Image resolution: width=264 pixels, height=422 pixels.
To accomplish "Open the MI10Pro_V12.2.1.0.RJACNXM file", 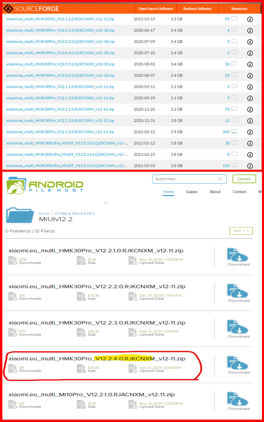I will tap(92, 395).
